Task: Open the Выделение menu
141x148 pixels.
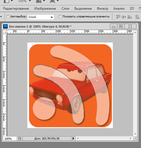Action: pos(83,9)
